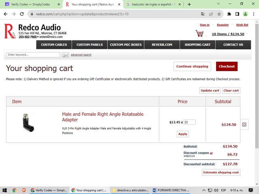Open the Chrome profile avatar

coord(246,14)
